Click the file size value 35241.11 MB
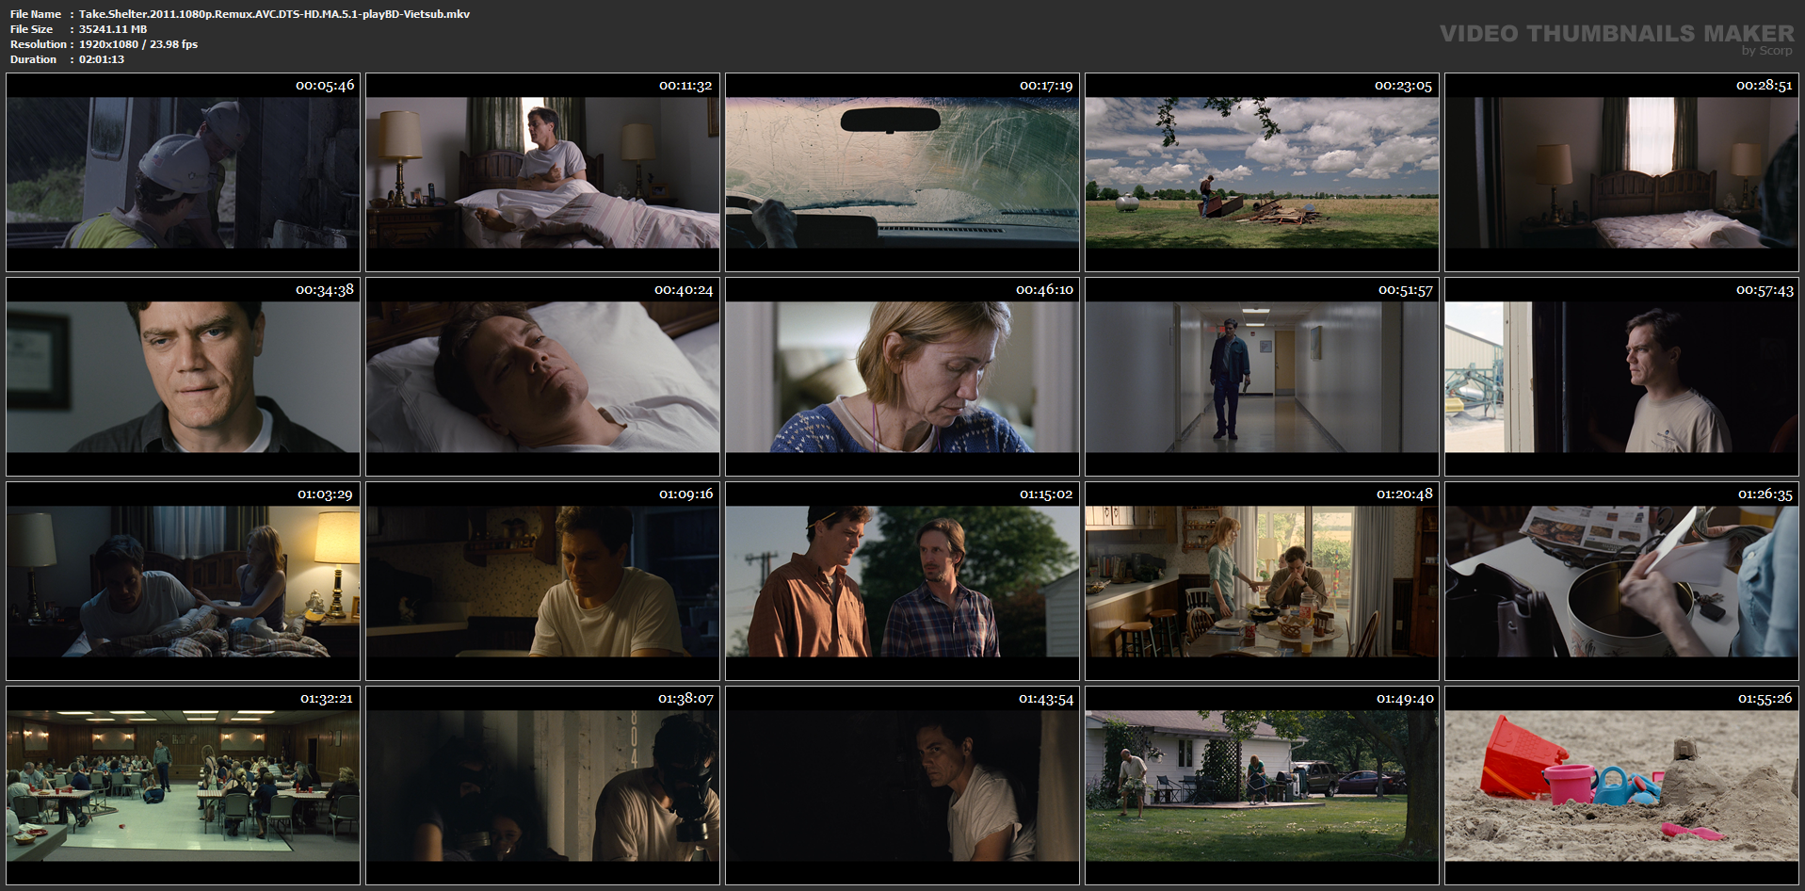Image resolution: width=1805 pixels, height=891 pixels. tap(113, 29)
